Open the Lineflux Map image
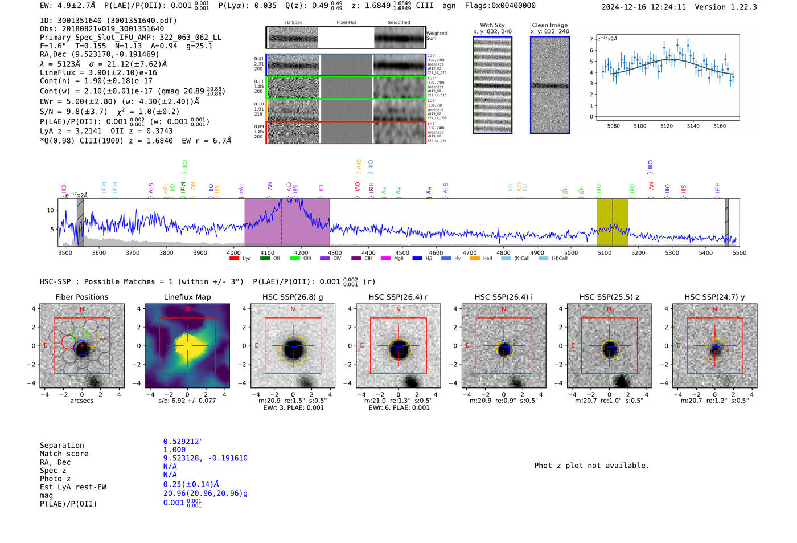 [x=187, y=346]
